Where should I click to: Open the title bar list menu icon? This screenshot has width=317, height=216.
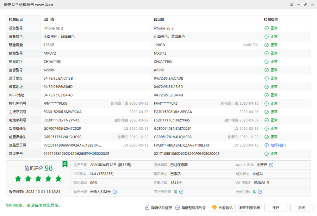click(292, 5)
